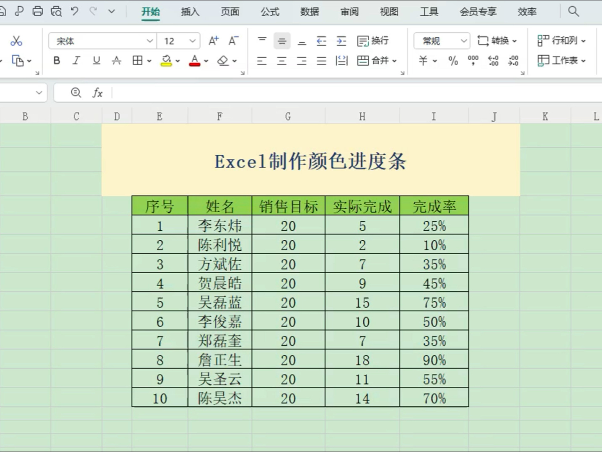Click the Percent style icon
Screen dimensions: 602x452
pos(452,61)
